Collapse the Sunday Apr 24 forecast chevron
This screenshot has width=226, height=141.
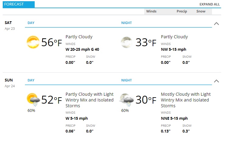click(216, 81)
